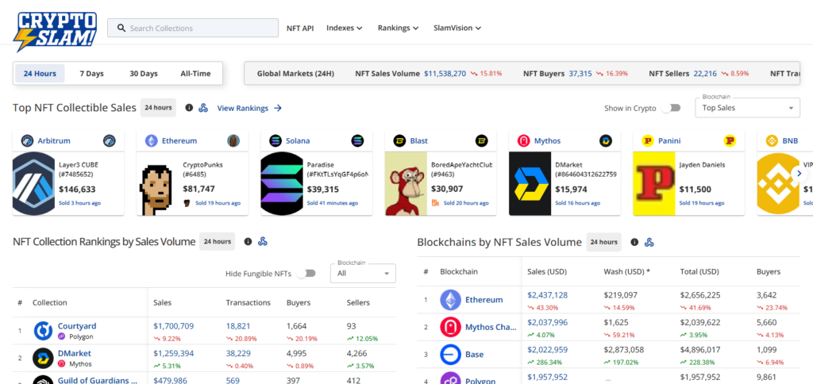Click the Ethereum chain icon in card header
Viewport: 813px width, 384px height.
tap(151, 140)
